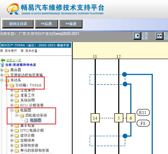This screenshot has width=168, height=154.
Task: Click the open 电路图 folder icon
Action: pyautogui.click(x=17, y=110)
